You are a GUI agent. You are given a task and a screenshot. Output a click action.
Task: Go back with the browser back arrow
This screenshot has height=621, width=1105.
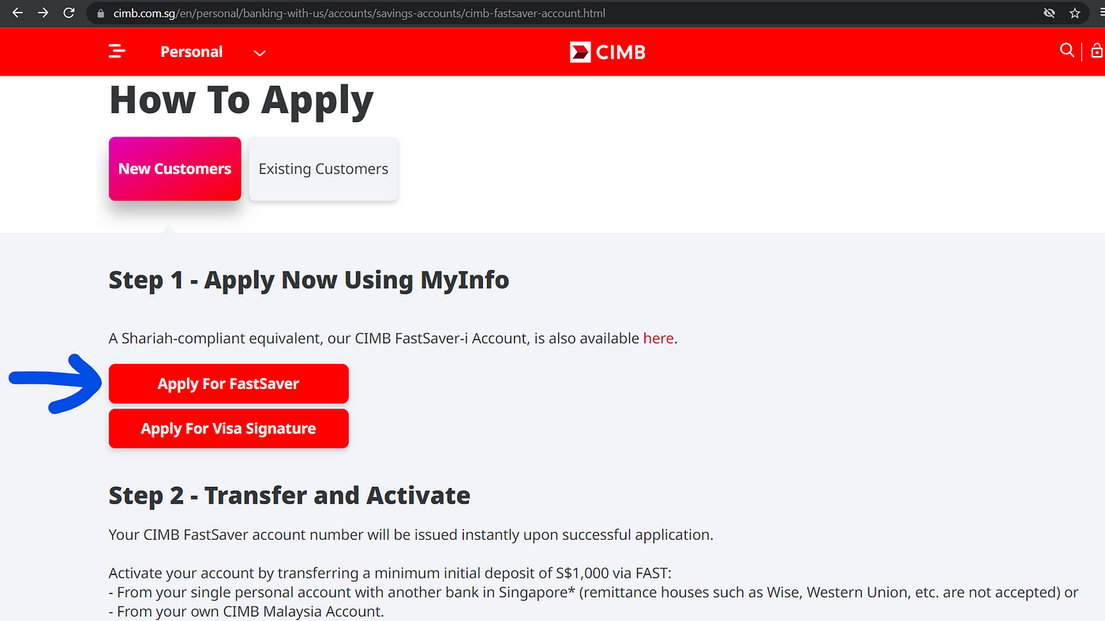coord(17,13)
